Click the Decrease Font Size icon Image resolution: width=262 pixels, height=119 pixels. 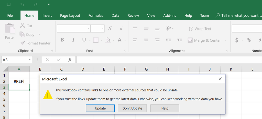pos(121,28)
